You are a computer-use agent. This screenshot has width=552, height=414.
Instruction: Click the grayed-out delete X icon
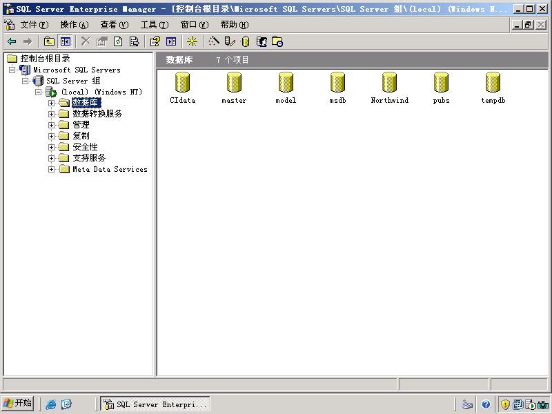(86, 41)
